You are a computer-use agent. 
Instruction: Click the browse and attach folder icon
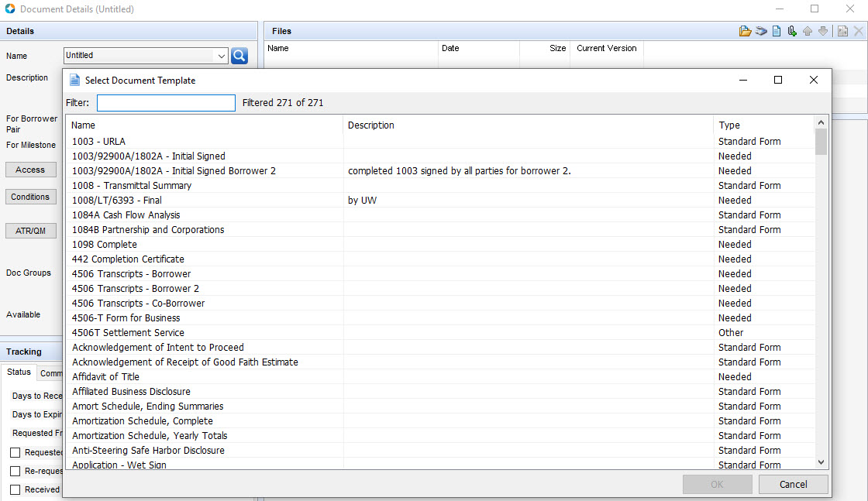[x=745, y=31]
